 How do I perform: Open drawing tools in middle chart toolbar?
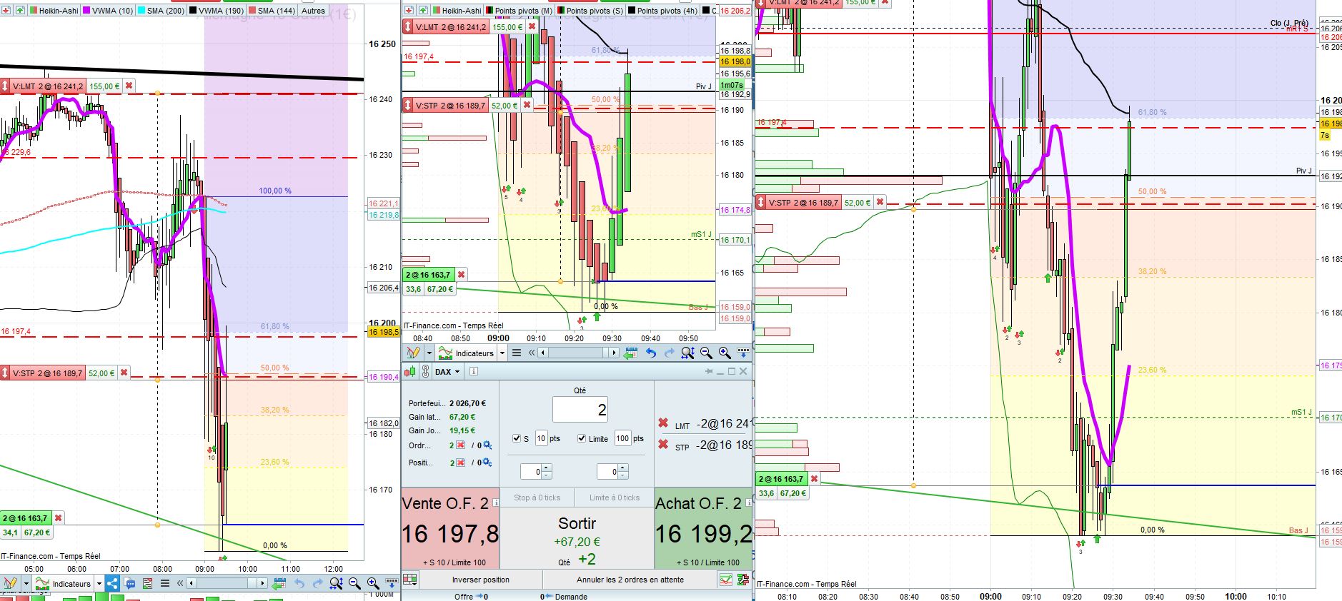413,353
